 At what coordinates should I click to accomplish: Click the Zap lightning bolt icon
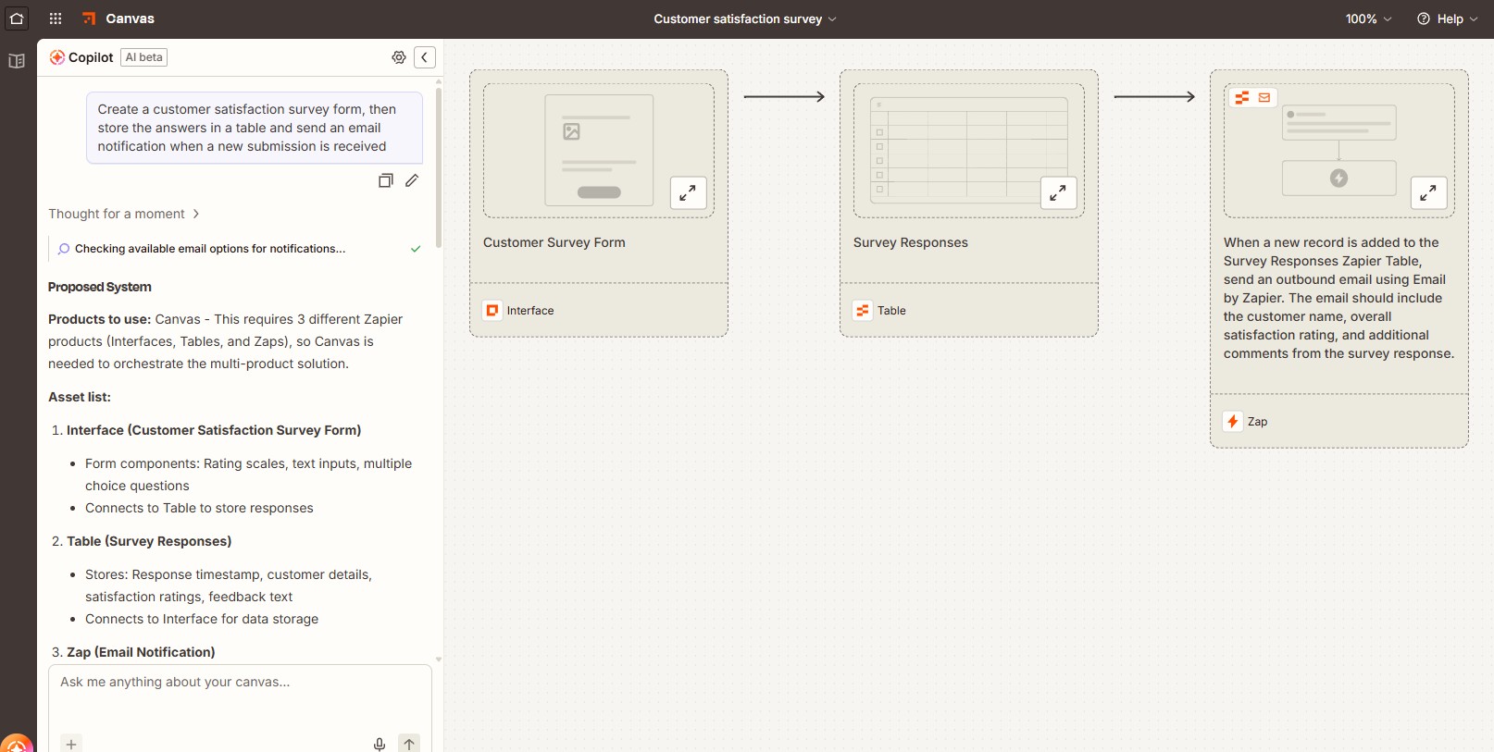[x=1233, y=422]
